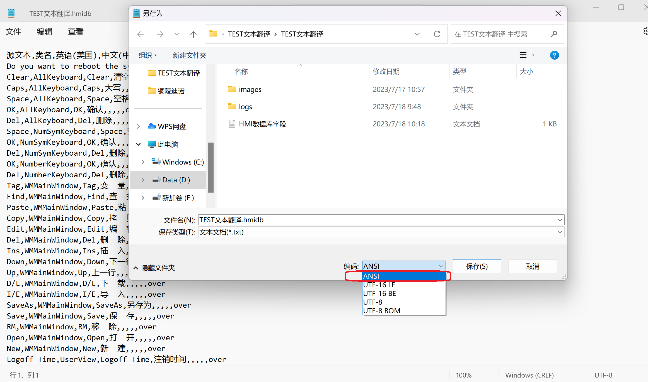Select Windows (C:) drive
The image size is (648, 382).
[178, 162]
